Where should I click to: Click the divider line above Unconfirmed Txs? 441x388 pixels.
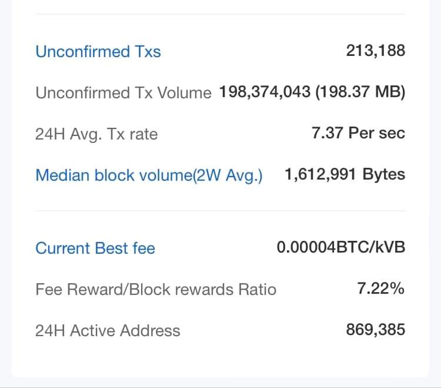click(x=220, y=14)
